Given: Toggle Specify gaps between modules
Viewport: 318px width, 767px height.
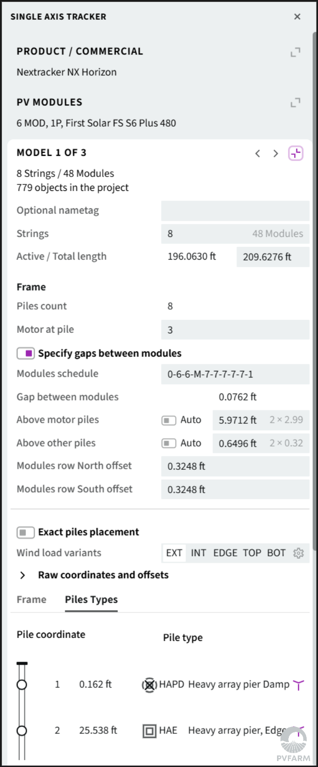Looking at the screenshot, I should [x=26, y=354].
